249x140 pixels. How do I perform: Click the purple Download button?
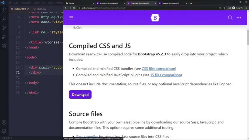pyautogui.click(x=80, y=95)
